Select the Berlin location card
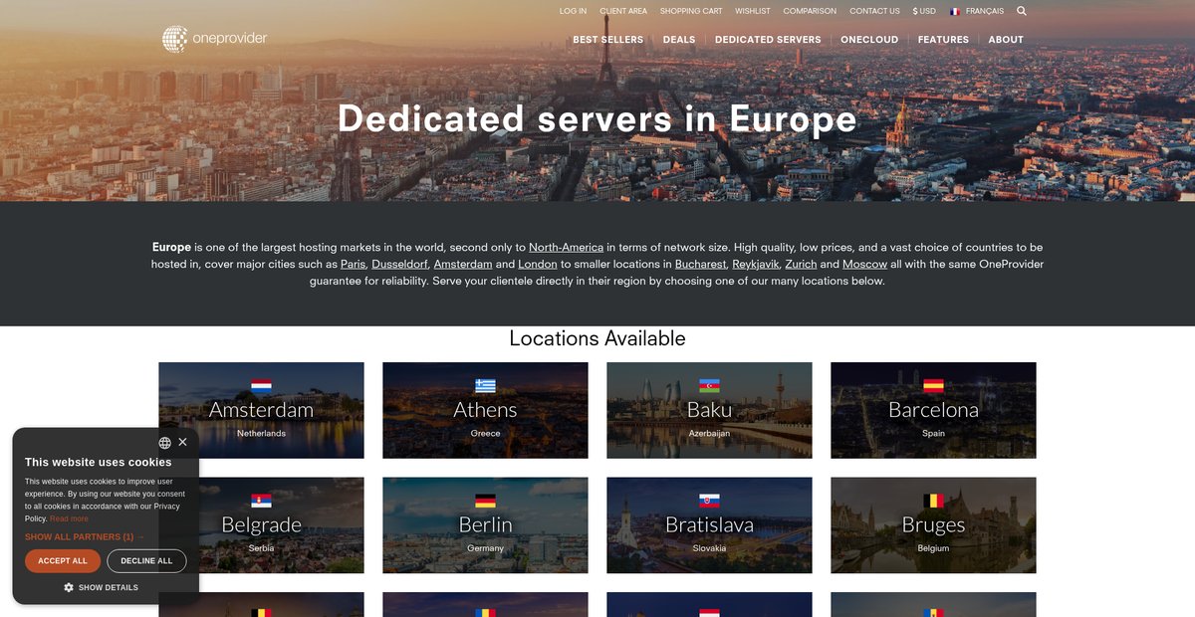The width and height of the screenshot is (1195, 617). pos(485,525)
